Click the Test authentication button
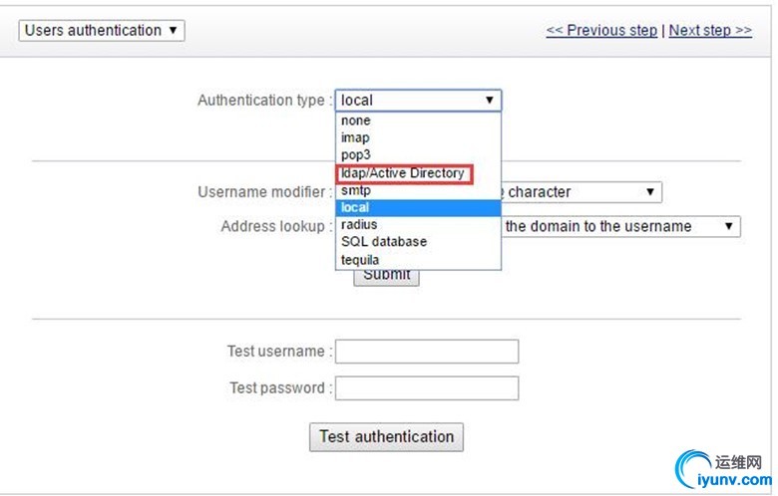The width and height of the screenshot is (778, 496). [x=387, y=437]
